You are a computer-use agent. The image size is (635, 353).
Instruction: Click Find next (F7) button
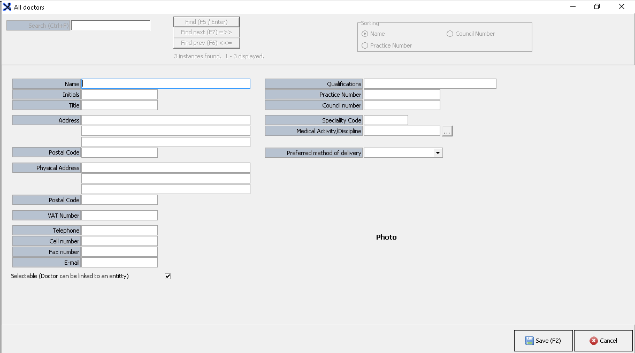pos(206,33)
